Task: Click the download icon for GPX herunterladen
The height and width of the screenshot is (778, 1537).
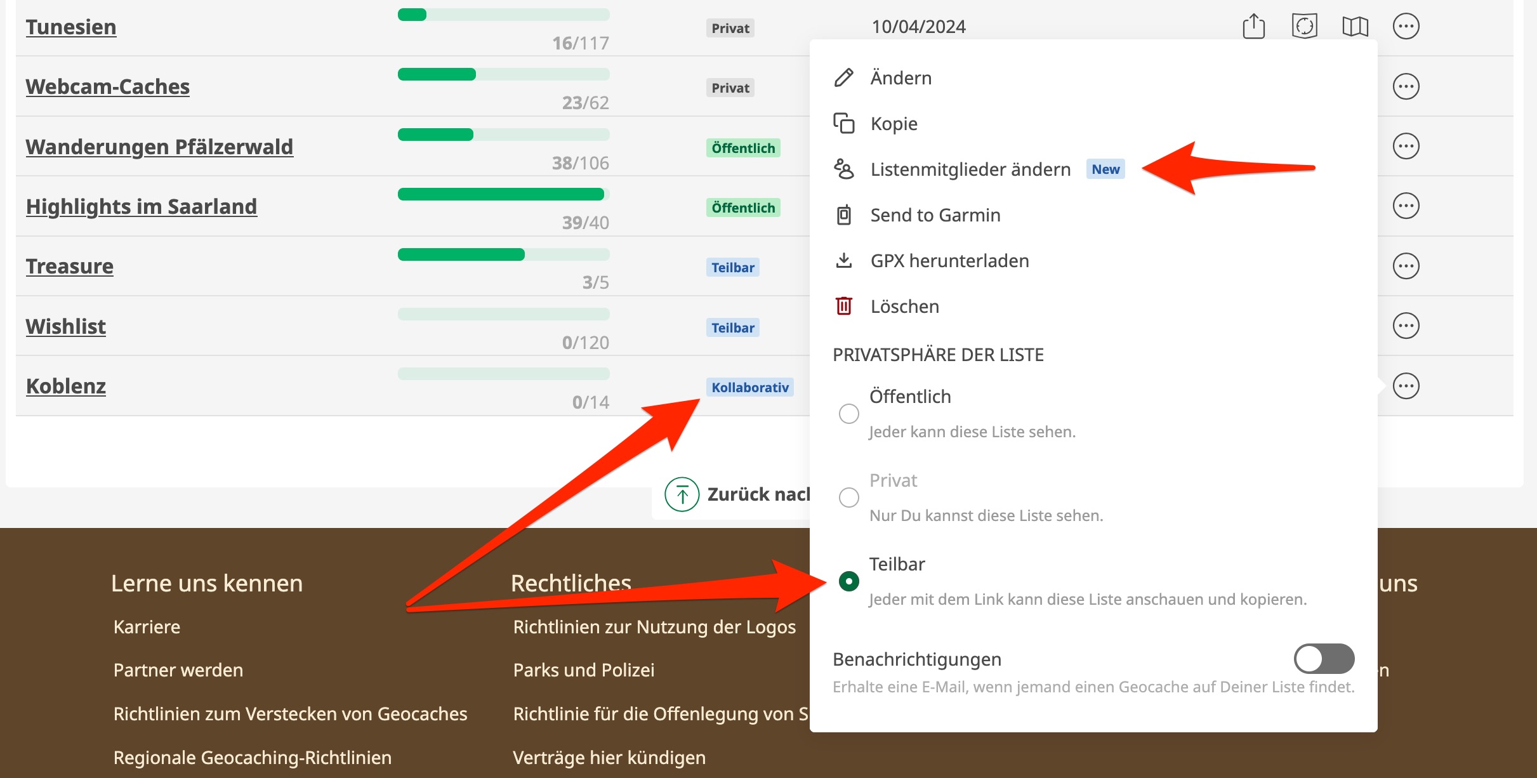Action: coord(843,260)
